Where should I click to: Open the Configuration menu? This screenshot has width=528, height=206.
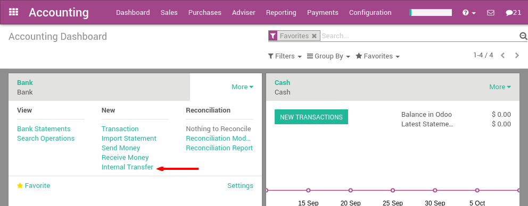[370, 12]
